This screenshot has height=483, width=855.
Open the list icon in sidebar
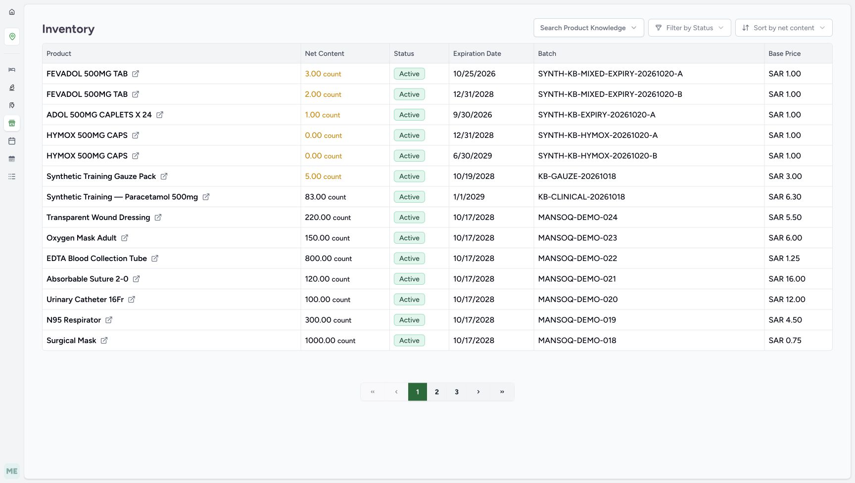12,176
